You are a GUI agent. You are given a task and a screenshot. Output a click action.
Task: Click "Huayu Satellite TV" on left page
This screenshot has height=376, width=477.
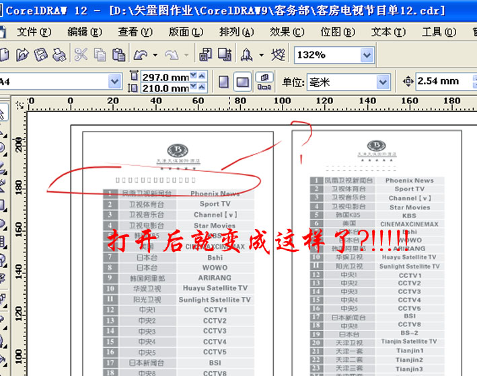point(215,288)
